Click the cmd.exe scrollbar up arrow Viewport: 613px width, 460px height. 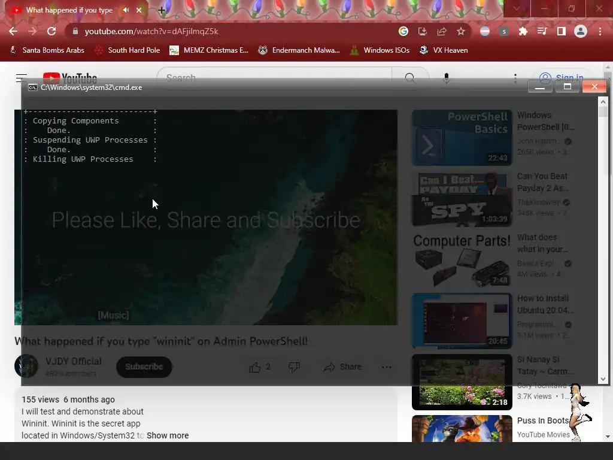603,102
